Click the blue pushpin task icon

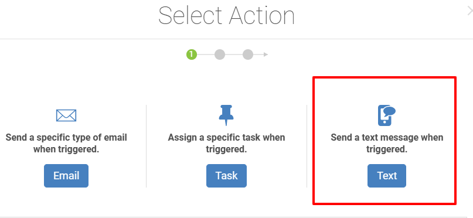[x=226, y=115]
